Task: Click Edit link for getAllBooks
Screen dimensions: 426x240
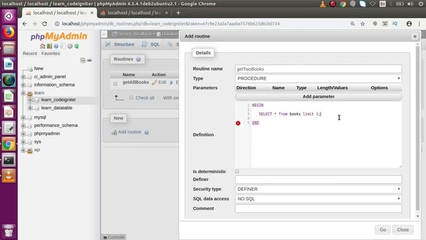Action: [159, 82]
